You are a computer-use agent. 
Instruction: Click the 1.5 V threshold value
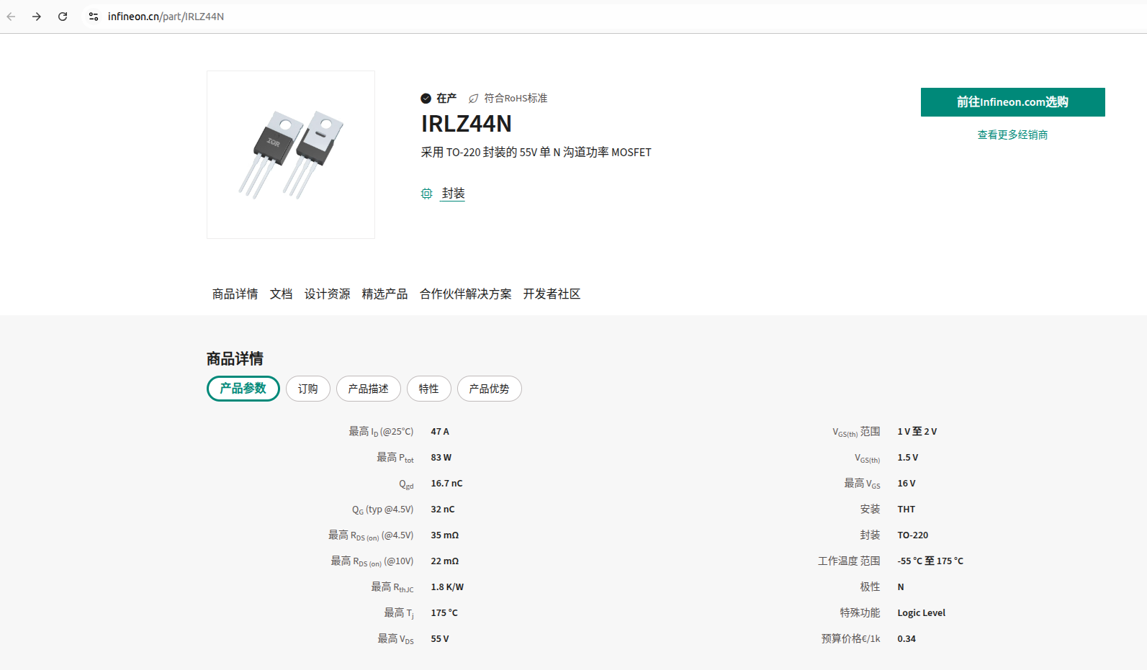pyautogui.click(x=908, y=458)
